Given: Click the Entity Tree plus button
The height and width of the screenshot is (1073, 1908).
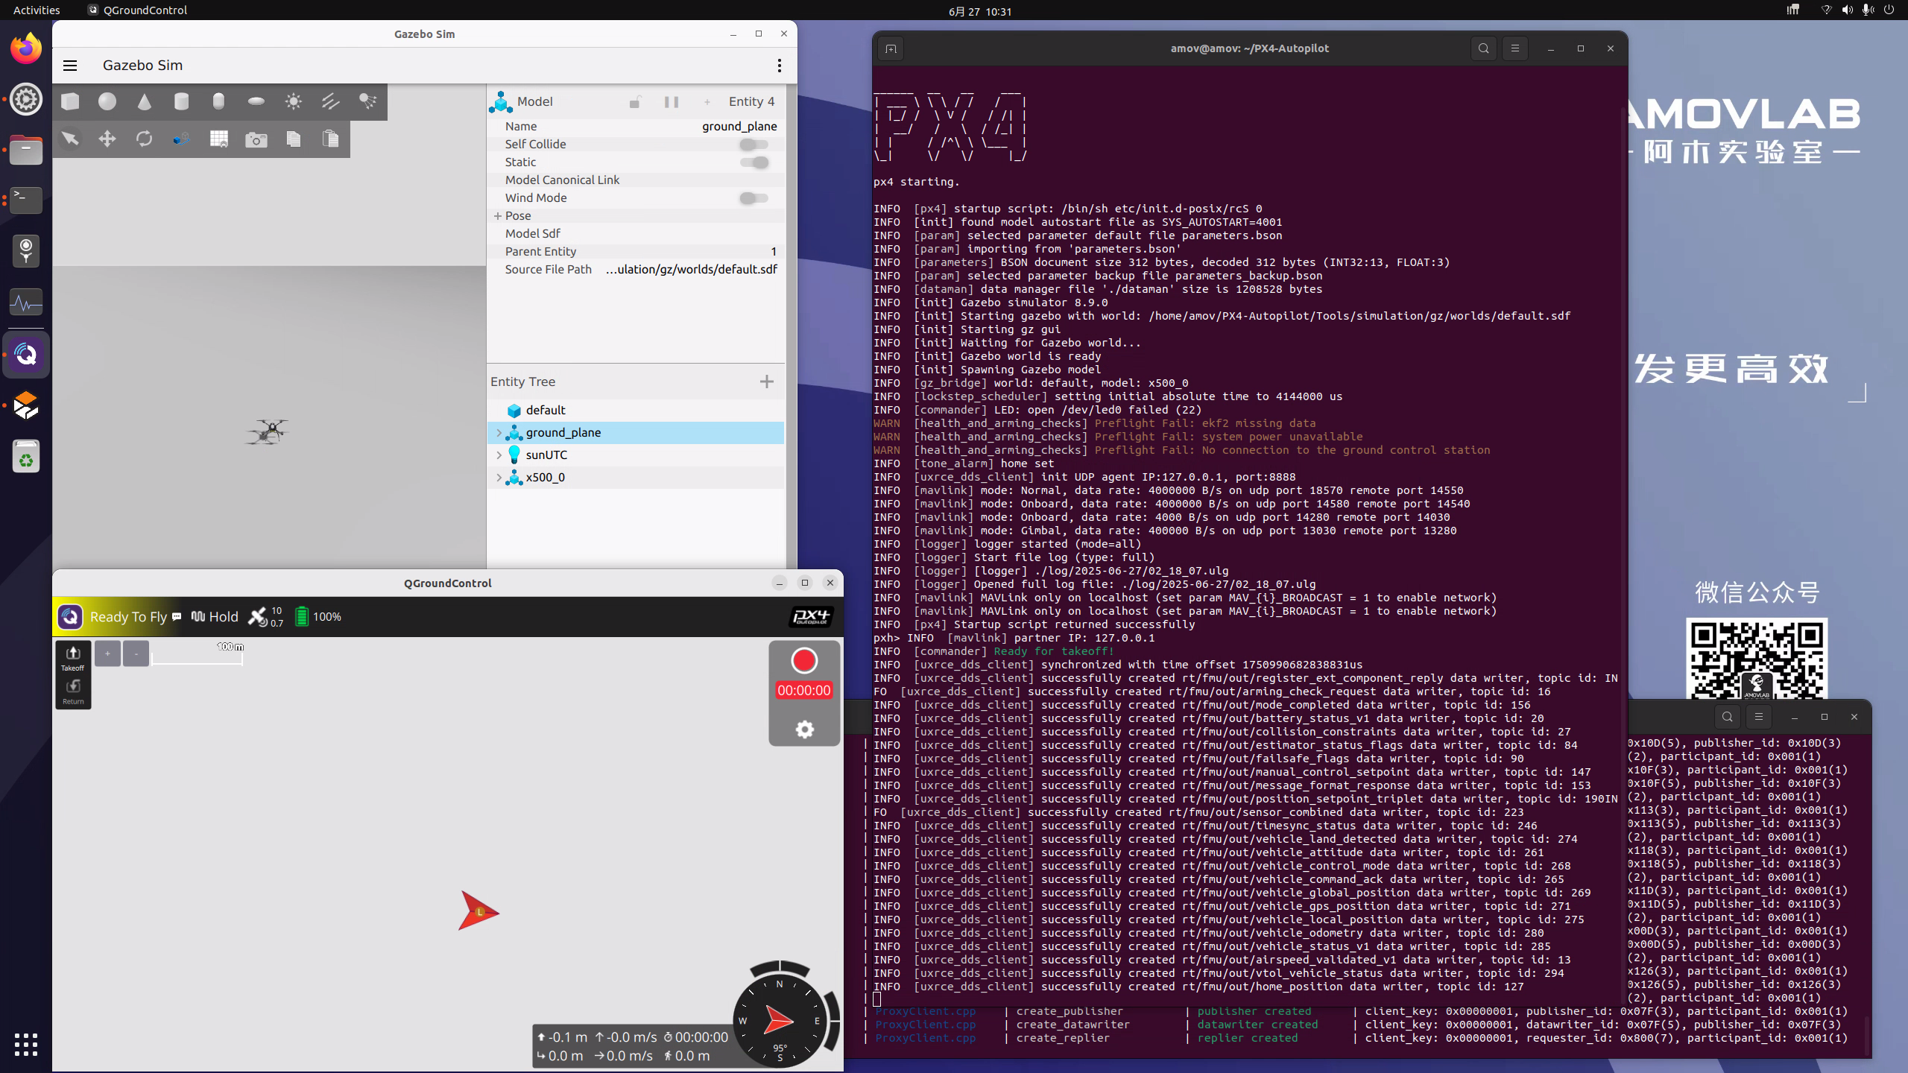Looking at the screenshot, I should point(766,382).
